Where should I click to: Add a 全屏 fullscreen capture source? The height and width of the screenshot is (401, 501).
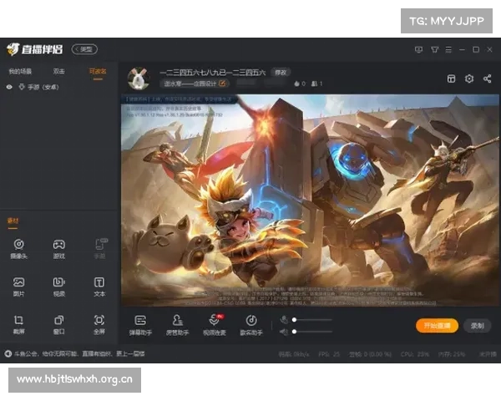click(x=99, y=324)
